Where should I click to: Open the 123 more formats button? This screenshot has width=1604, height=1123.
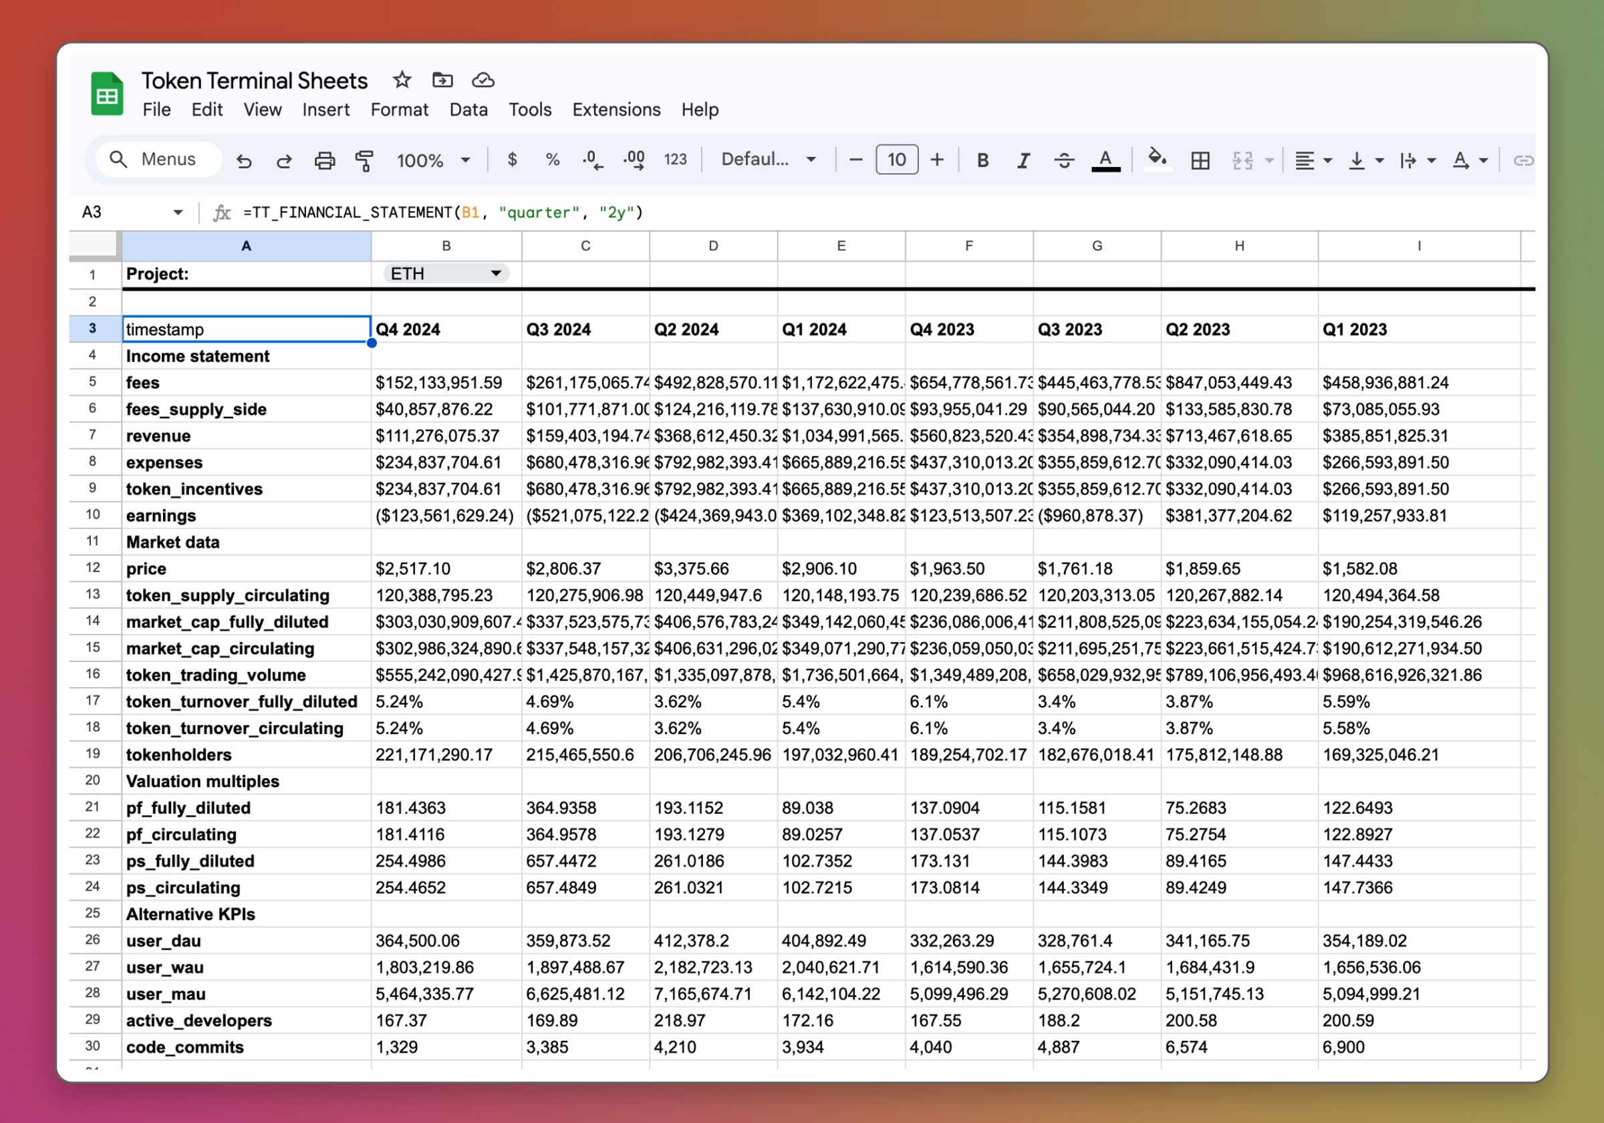point(675,160)
